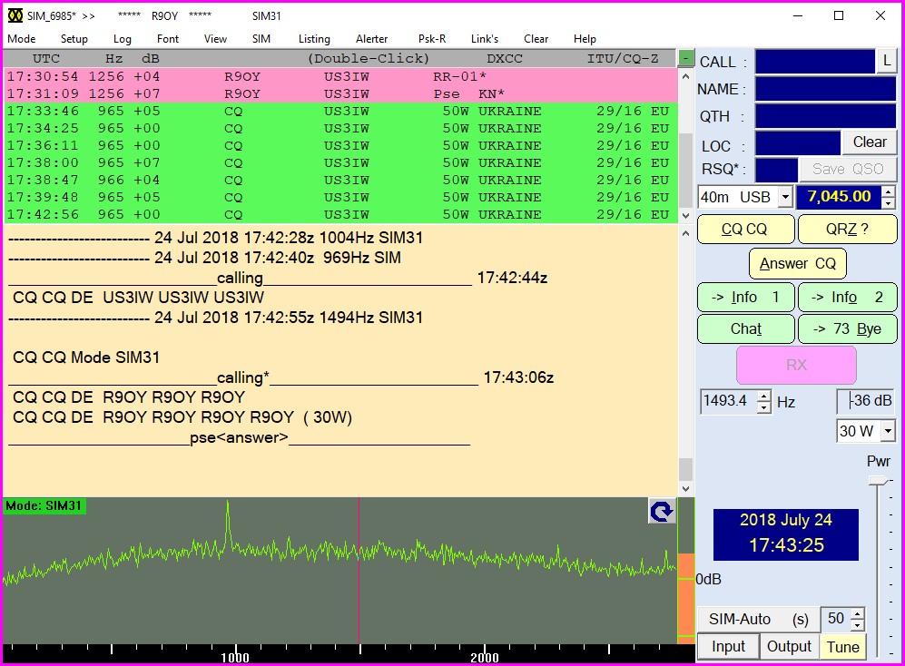Viewport: 905px width, 666px height.
Task: Switch to Input level view
Action: point(728,646)
